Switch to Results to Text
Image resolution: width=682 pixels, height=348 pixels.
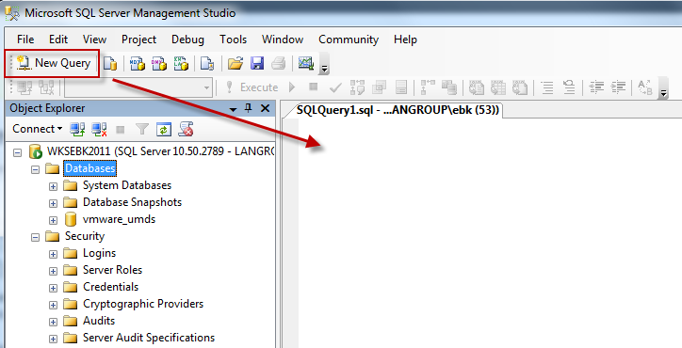pos(477,87)
